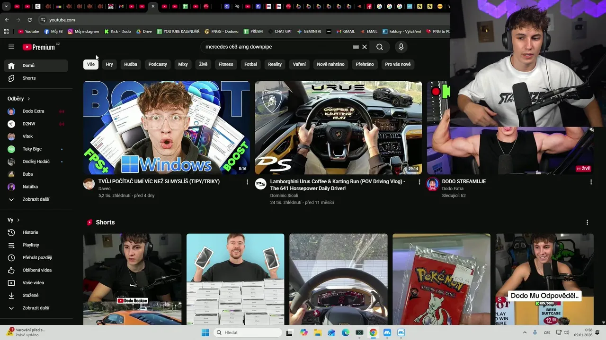Open options menu for DODO STREAMUJE

coord(591,182)
